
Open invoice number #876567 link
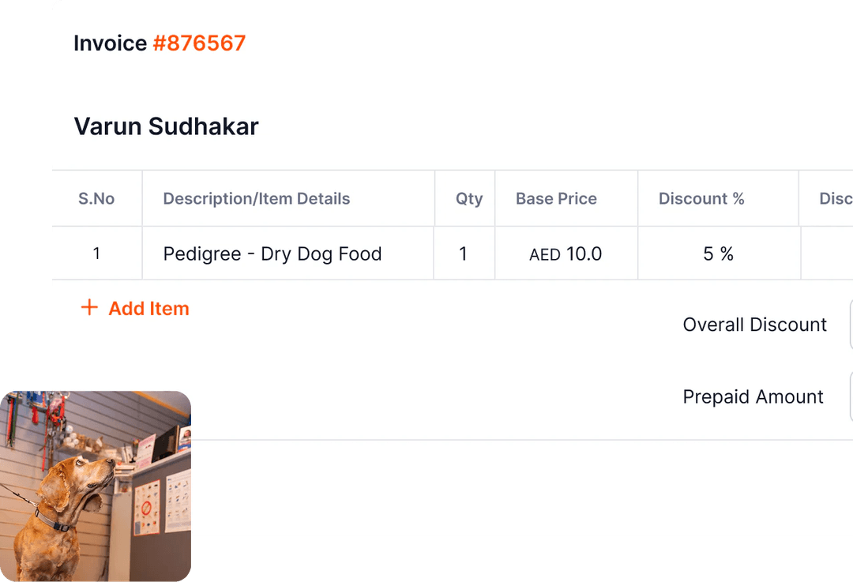199,43
